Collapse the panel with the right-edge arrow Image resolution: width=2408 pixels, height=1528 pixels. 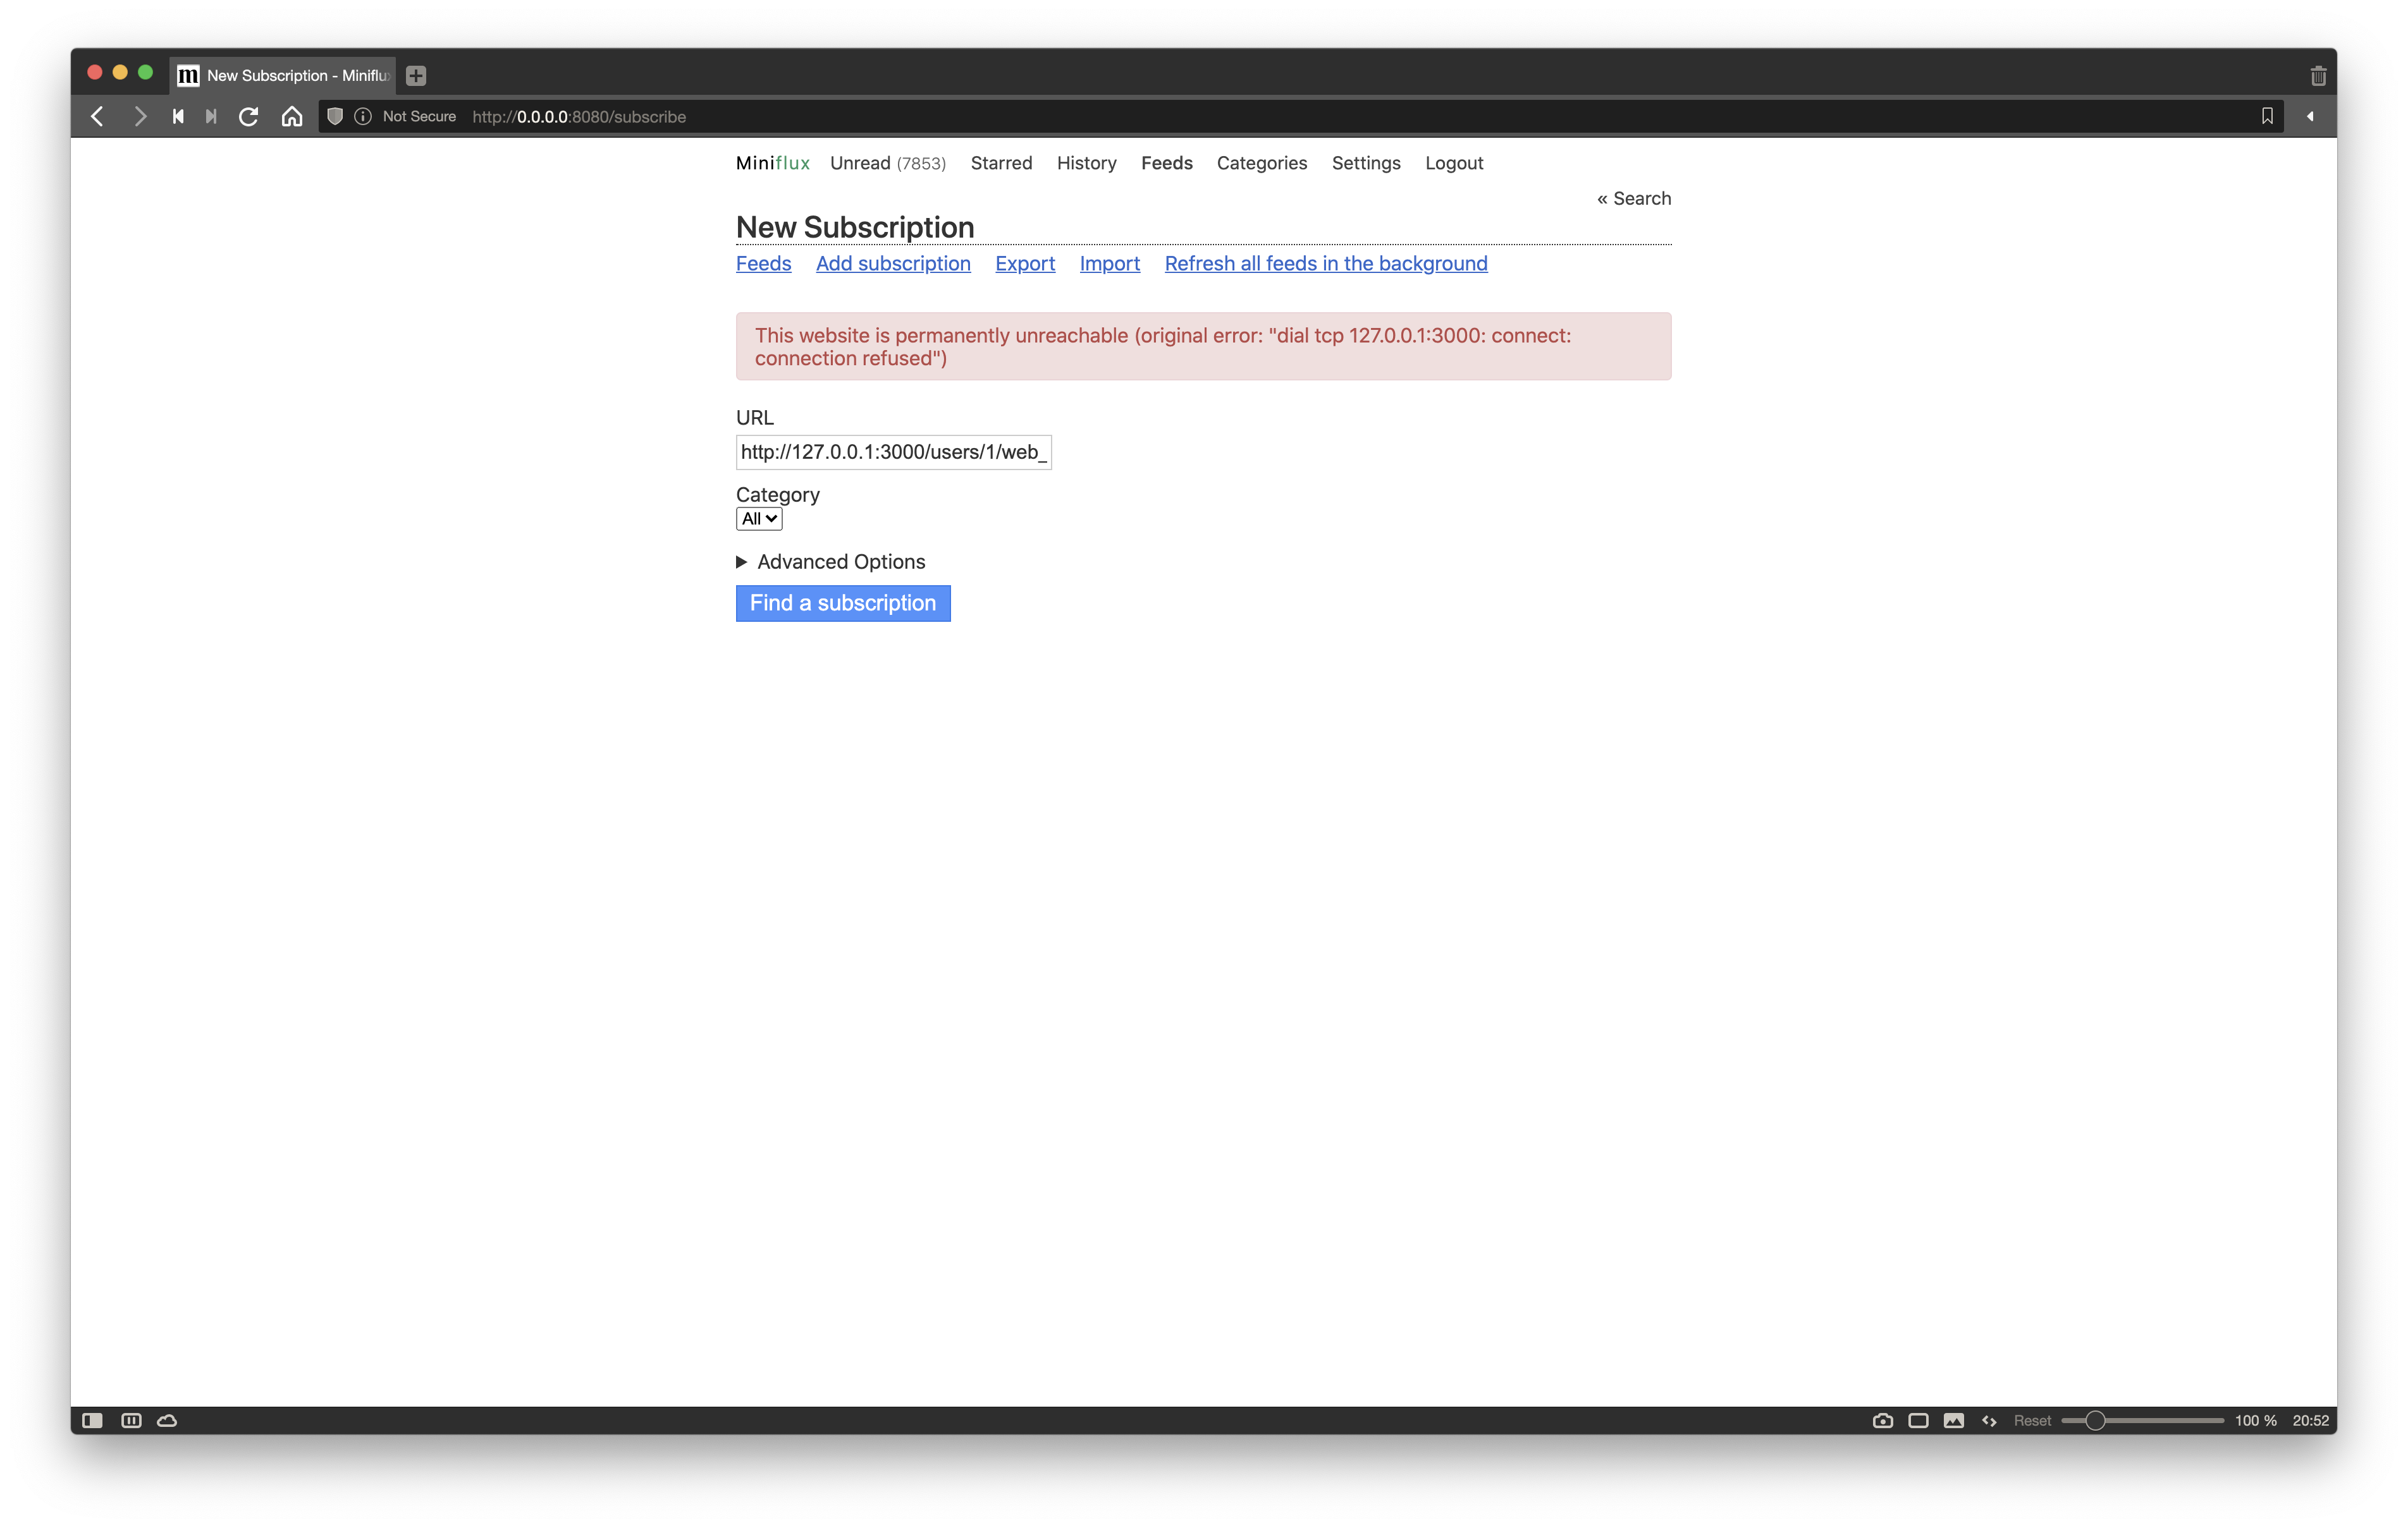tap(2310, 116)
